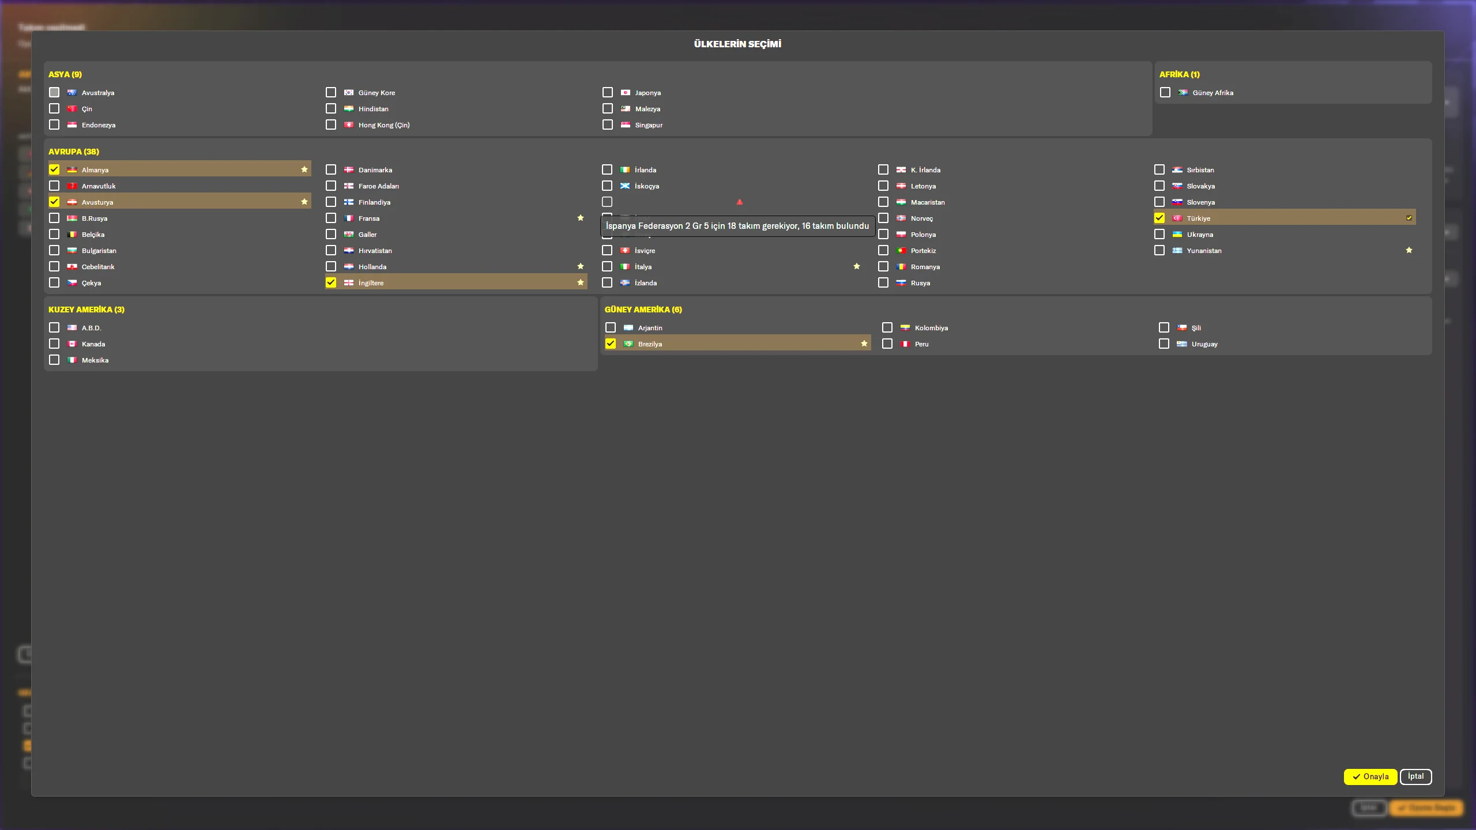Screen dimensions: 1476x830
Task: Click the star icon on Brezilya row
Action: [x=864, y=344]
